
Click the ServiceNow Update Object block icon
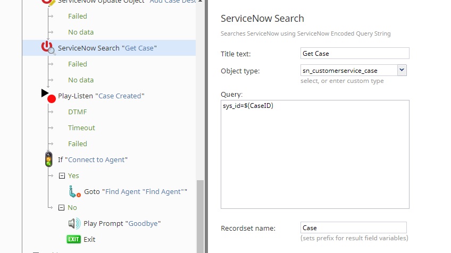click(x=48, y=2)
